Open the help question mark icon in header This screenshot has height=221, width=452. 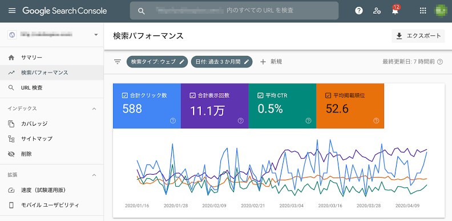point(359,11)
